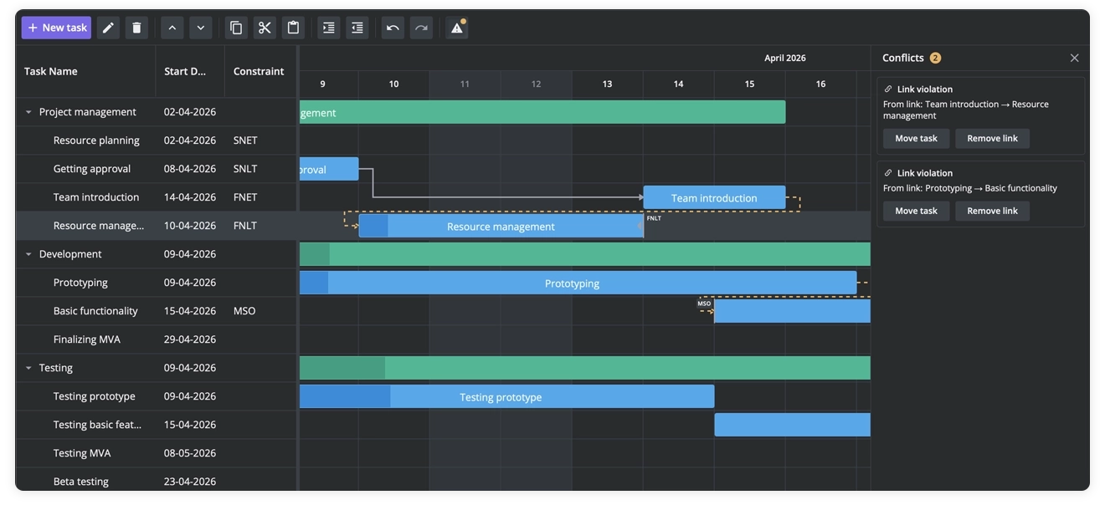Click Move task for Prototyping link violation
1105x505 pixels.
(x=916, y=211)
